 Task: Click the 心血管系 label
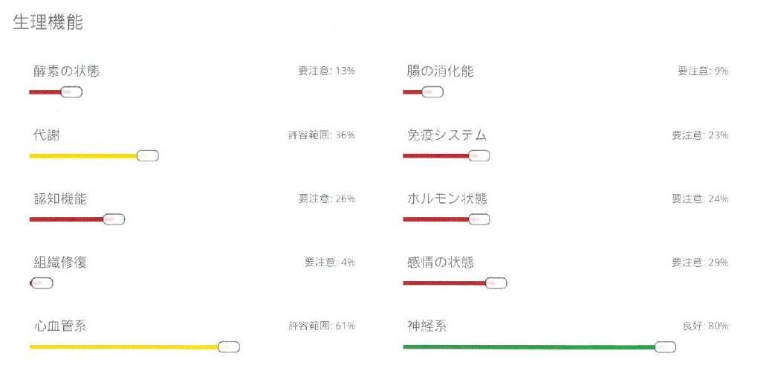(61, 326)
